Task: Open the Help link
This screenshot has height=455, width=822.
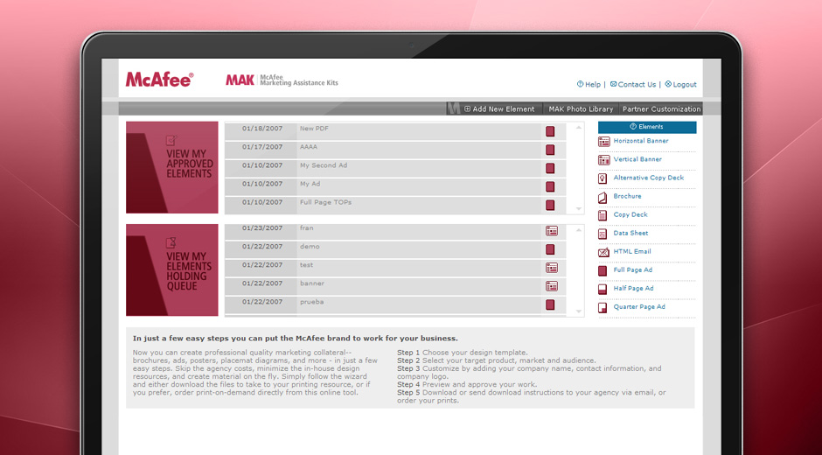Action: (593, 85)
